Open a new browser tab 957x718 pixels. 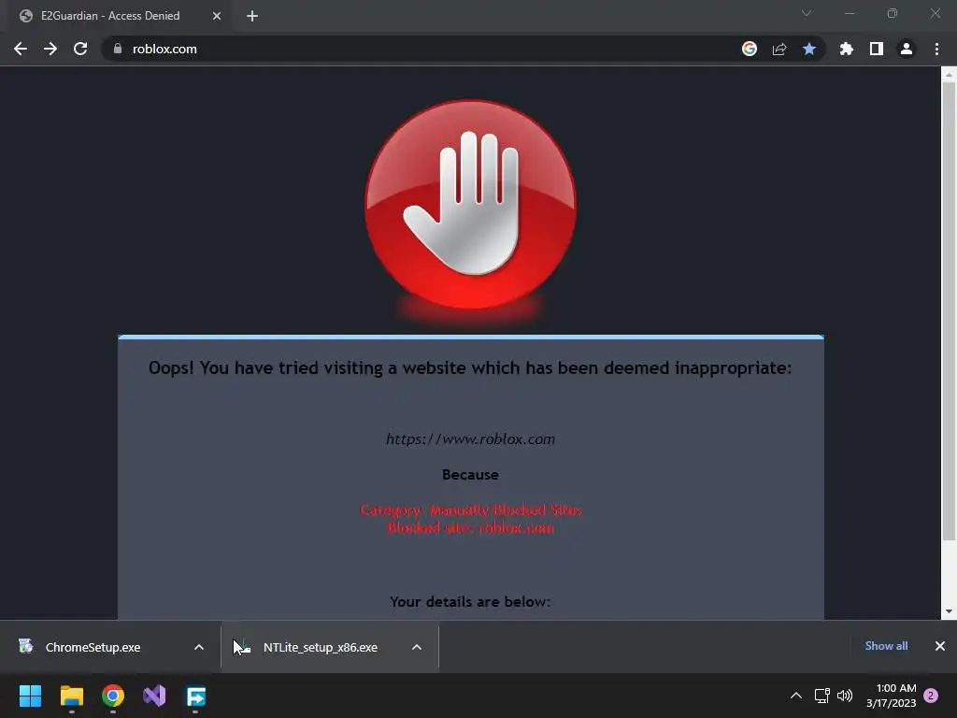click(252, 16)
